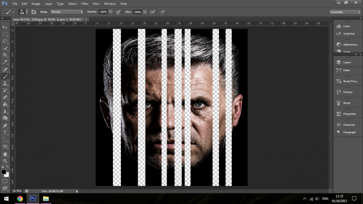Close the man-852762_1920.jpg document tab
363x204 pixels.
pyautogui.click(x=86, y=20)
